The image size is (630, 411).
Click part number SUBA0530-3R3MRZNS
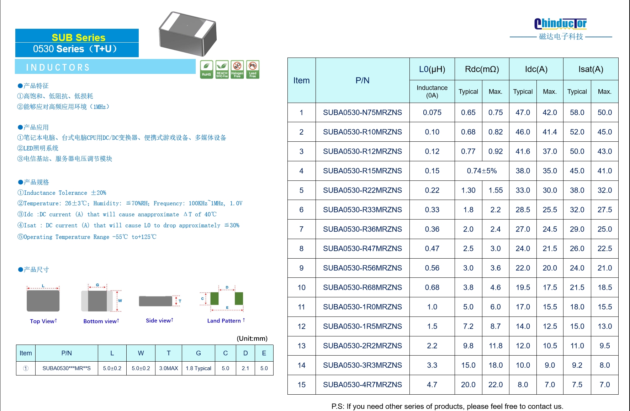tap(362, 366)
